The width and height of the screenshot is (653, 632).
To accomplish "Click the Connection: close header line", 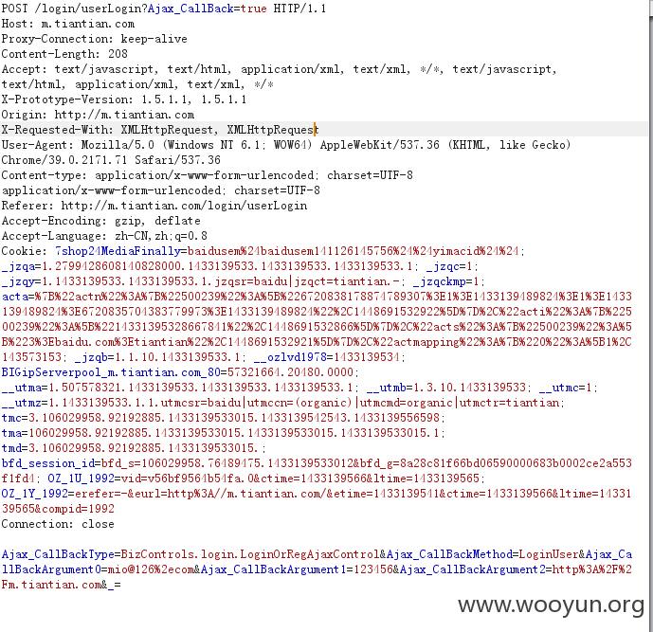I will click(58, 524).
